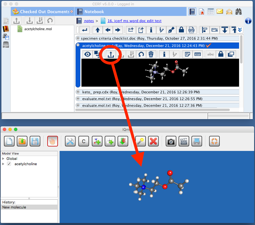255x225 pixels.
Task: Click the blue info circle icon
Action: coord(248,21)
